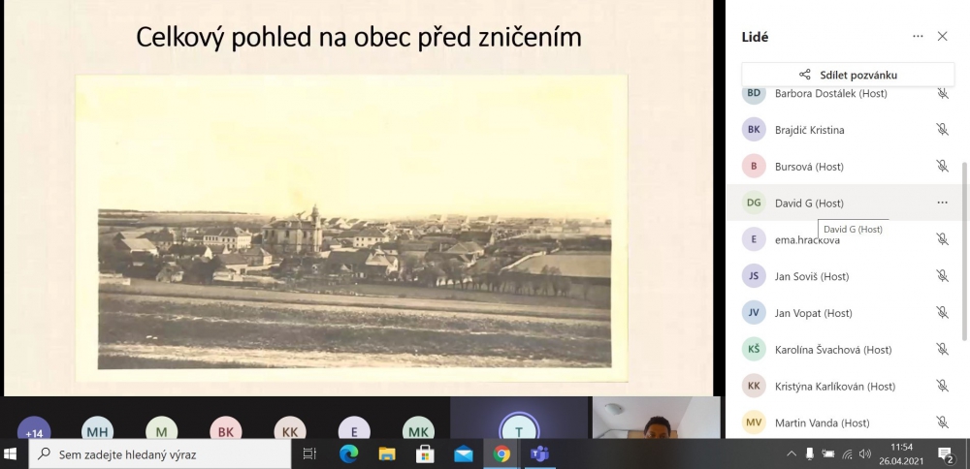Select the B avatar of Bursová
Screen dimensions: 970x469
pyautogui.click(x=754, y=167)
